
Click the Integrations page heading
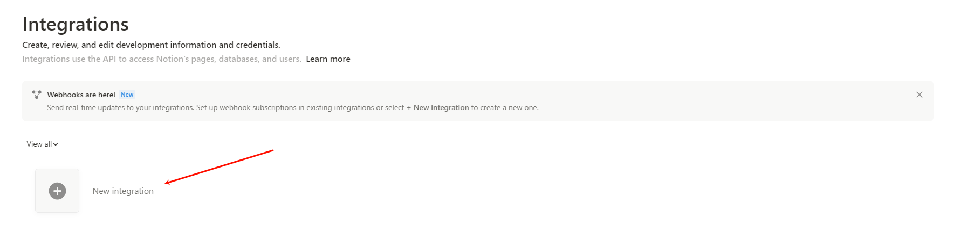click(76, 24)
